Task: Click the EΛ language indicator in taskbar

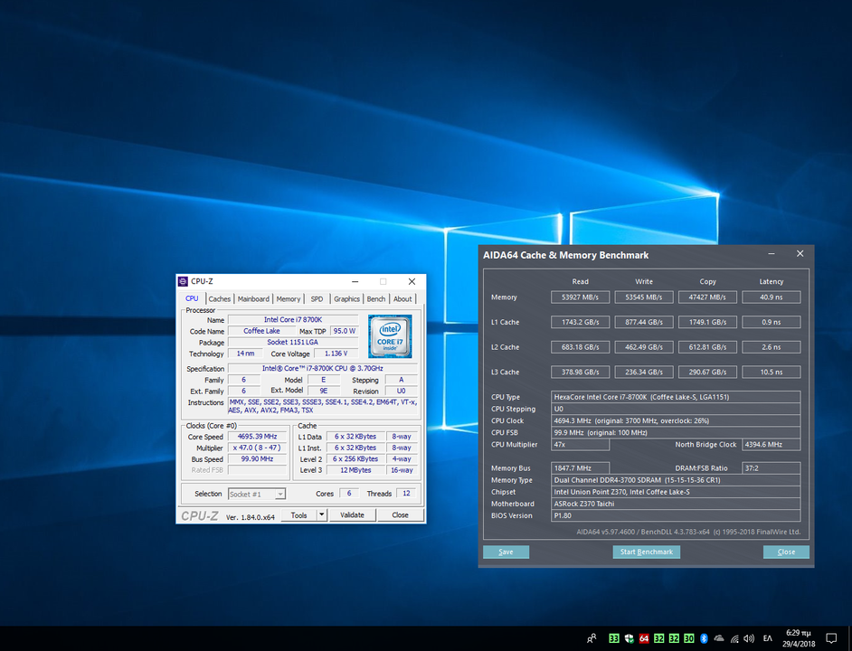Action: tap(767, 638)
